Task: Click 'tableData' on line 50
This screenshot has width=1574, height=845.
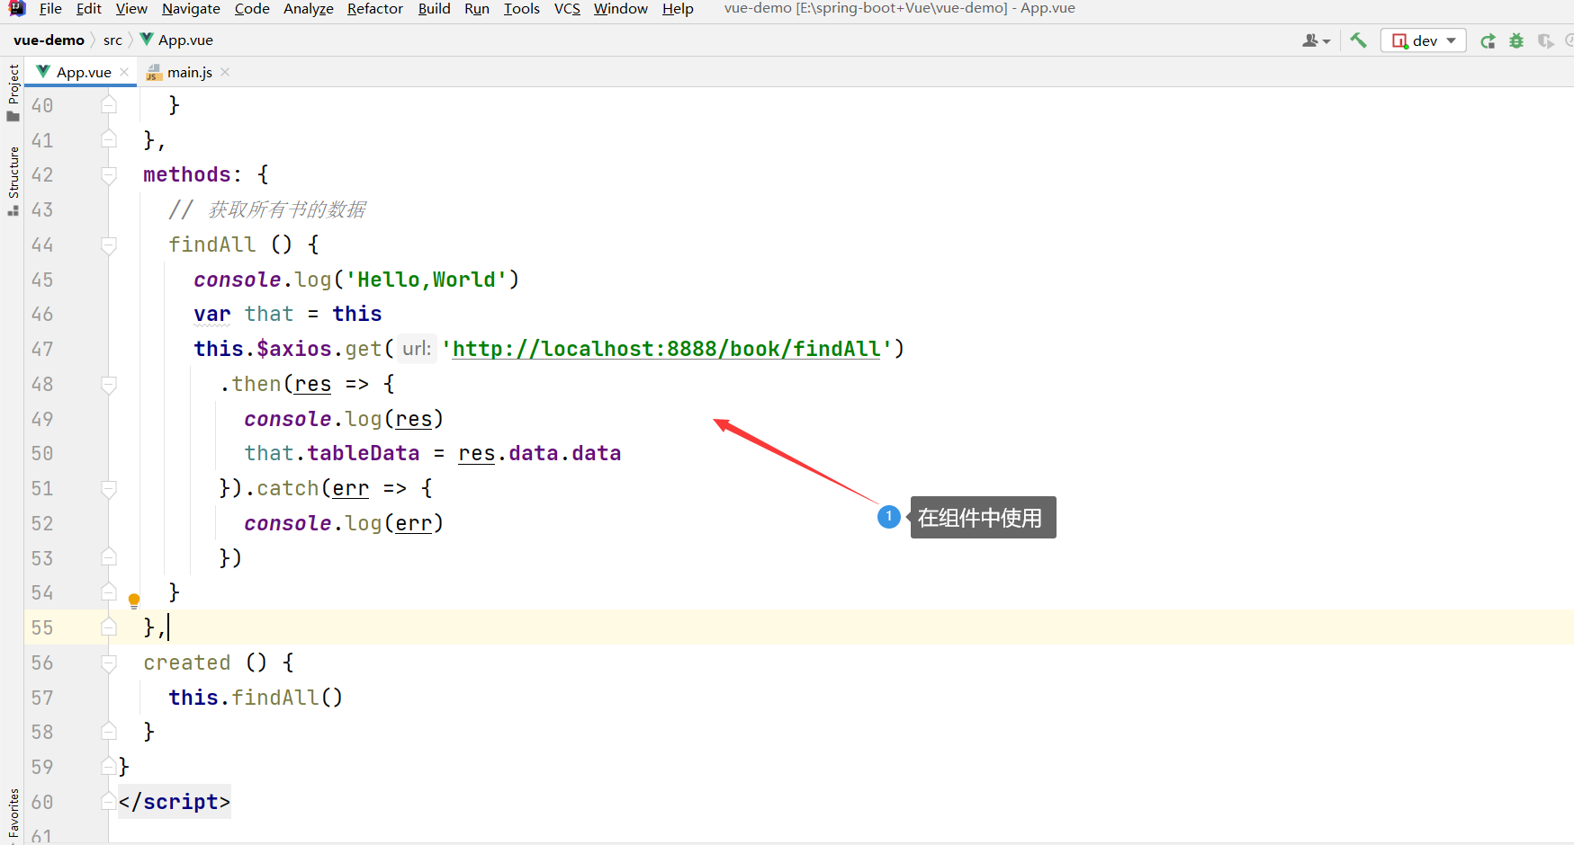Action: click(364, 453)
